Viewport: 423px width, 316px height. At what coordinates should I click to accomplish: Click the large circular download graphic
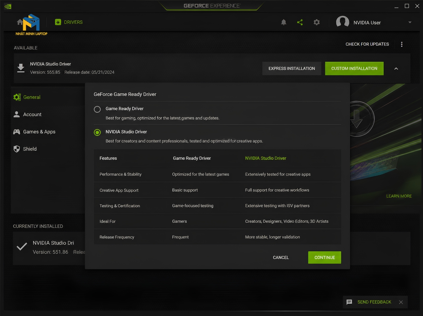point(357,119)
